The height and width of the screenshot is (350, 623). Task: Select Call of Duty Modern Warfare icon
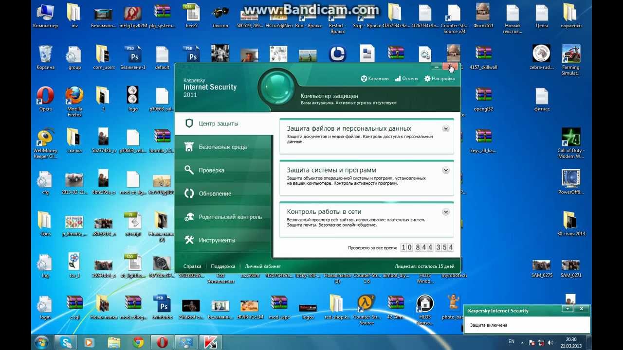[571, 143]
